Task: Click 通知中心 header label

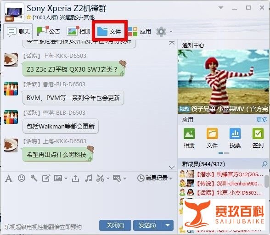Action: point(193,45)
